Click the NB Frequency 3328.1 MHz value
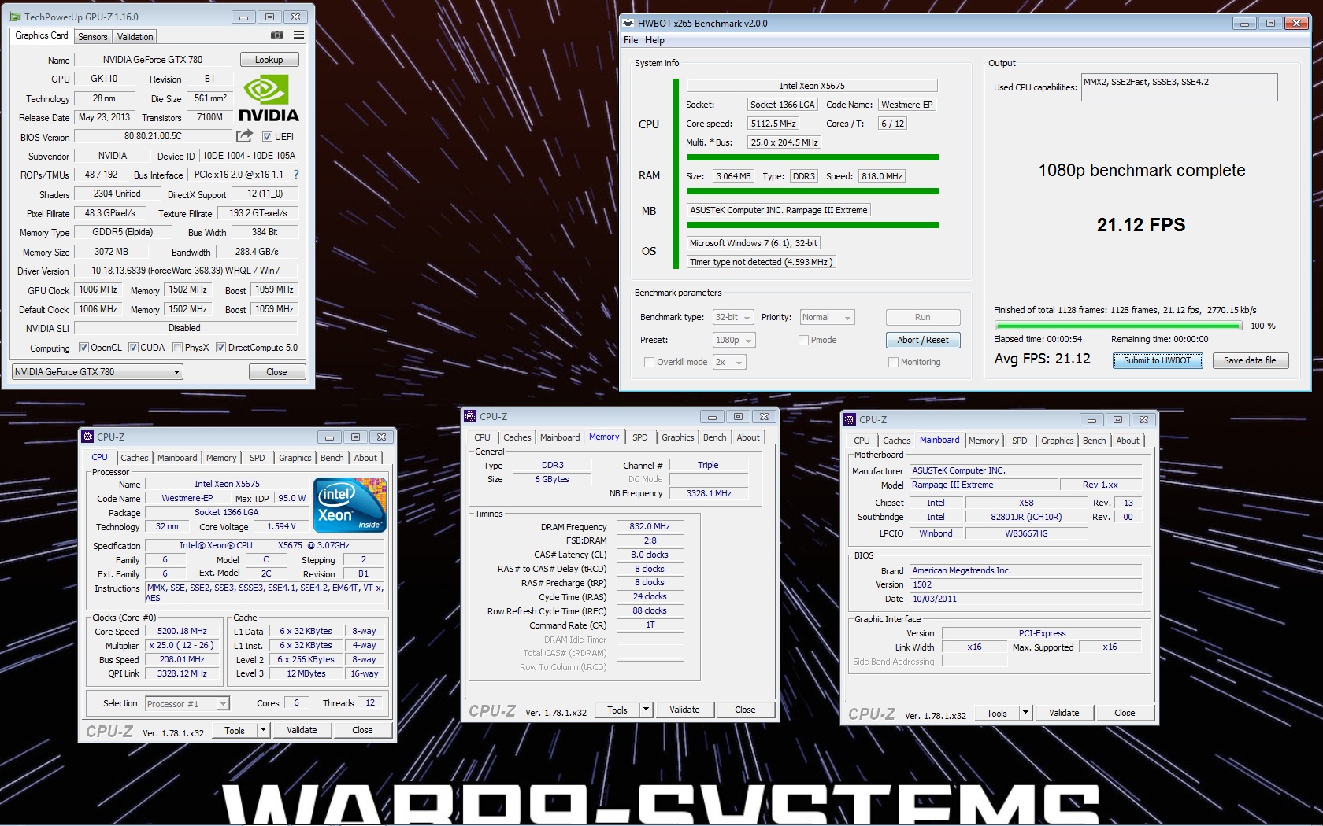Viewport: 1323px width, 826px height. 709,494
